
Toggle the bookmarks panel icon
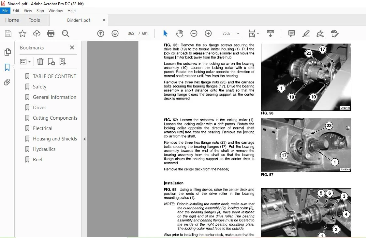(7, 67)
